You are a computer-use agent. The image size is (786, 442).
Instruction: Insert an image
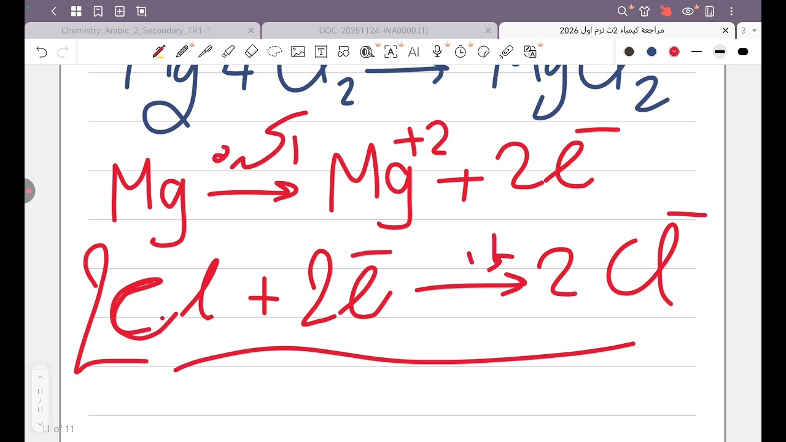point(298,52)
